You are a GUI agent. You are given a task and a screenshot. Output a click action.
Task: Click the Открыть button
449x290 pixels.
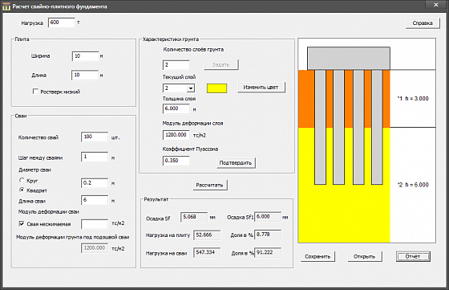coord(364,256)
